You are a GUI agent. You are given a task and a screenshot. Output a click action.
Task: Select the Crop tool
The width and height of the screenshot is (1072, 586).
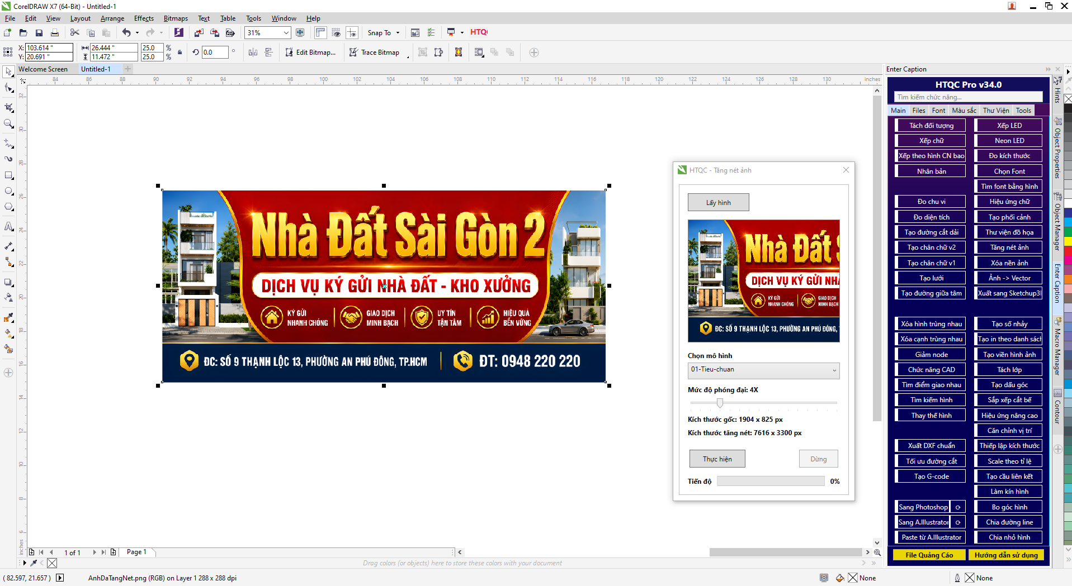tap(8, 107)
